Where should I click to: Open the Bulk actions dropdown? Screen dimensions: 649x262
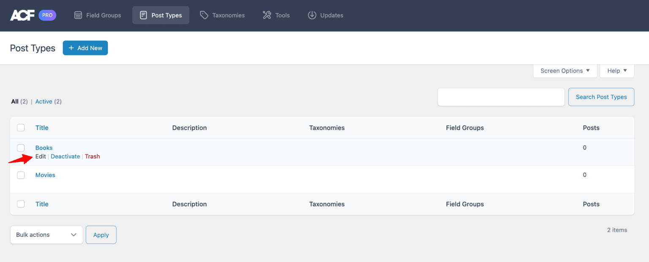[x=46, y=235]
